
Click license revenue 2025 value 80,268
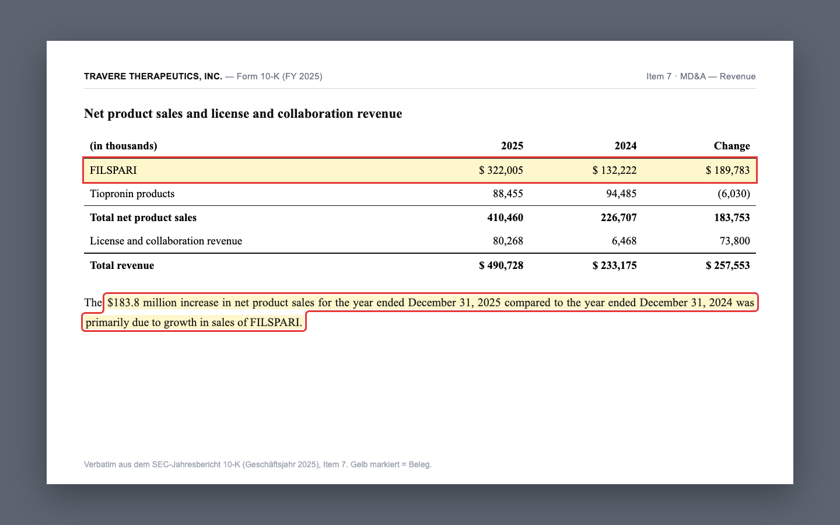[x=508, y=241]
